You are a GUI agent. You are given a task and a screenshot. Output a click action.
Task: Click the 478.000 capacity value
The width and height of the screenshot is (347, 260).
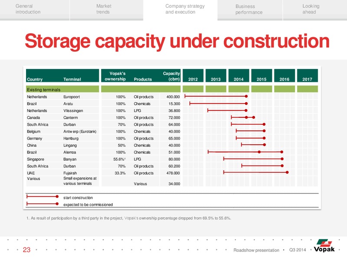173,173
